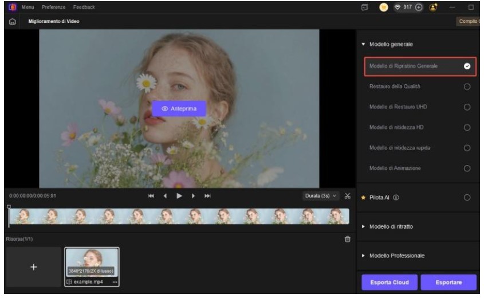Click the video preview image
Image resolution: width=484 pixels, height=298 pixels.
(x=179, y=109)
